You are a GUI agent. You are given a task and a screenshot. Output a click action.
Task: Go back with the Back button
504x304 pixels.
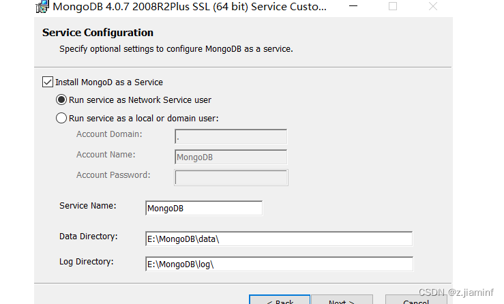(x=280, y=299)
